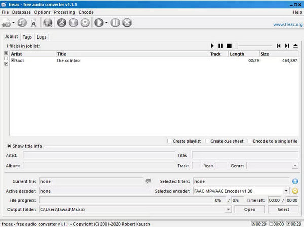Click the 464,897 size value
Image resolution: width=304 pixels, height=227 pixels.
pyautogui.click(x=289, y=61)
